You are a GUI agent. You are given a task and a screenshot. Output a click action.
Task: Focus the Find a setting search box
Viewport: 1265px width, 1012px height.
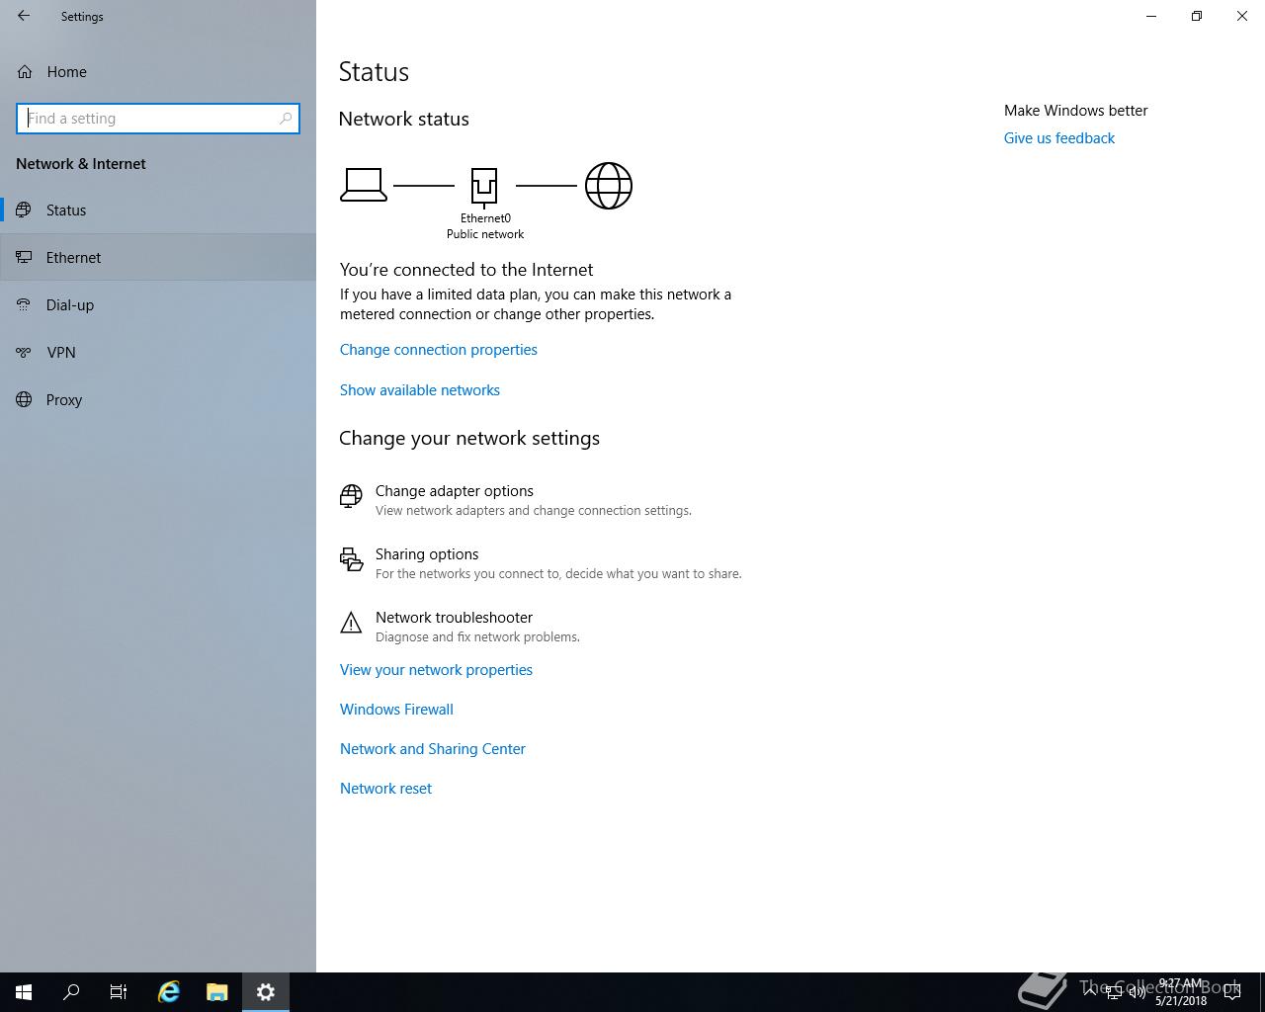click(x=158, y=119)
